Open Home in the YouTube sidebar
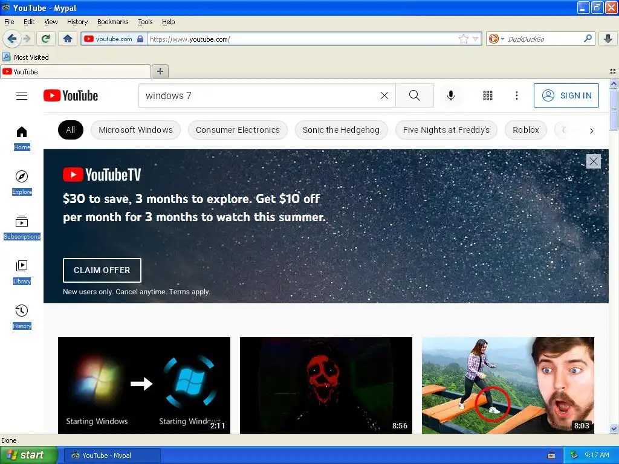 click(22, 138)
